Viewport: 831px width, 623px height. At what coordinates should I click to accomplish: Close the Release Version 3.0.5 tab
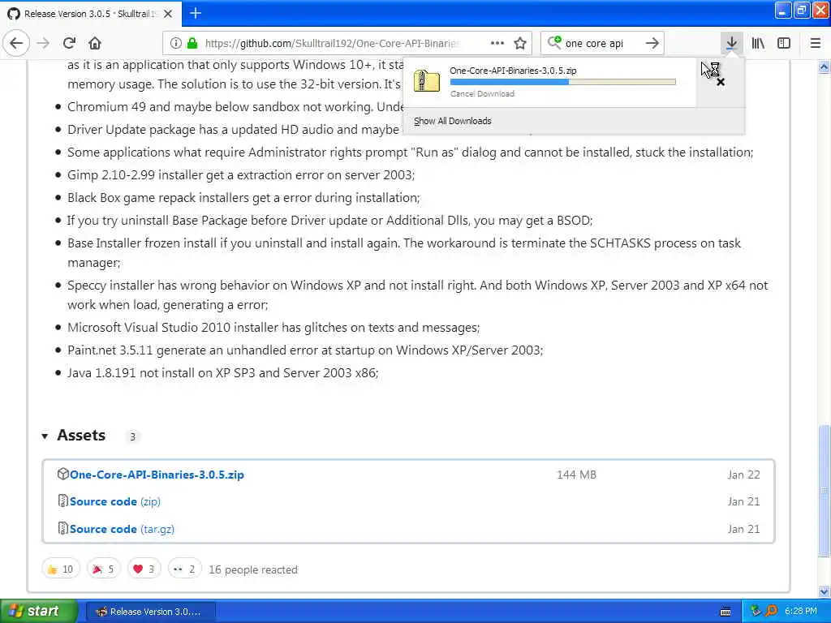tap(168, 14)
